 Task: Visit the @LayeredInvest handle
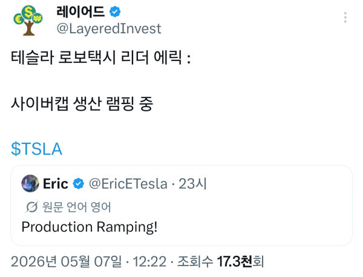pos(109,29)
